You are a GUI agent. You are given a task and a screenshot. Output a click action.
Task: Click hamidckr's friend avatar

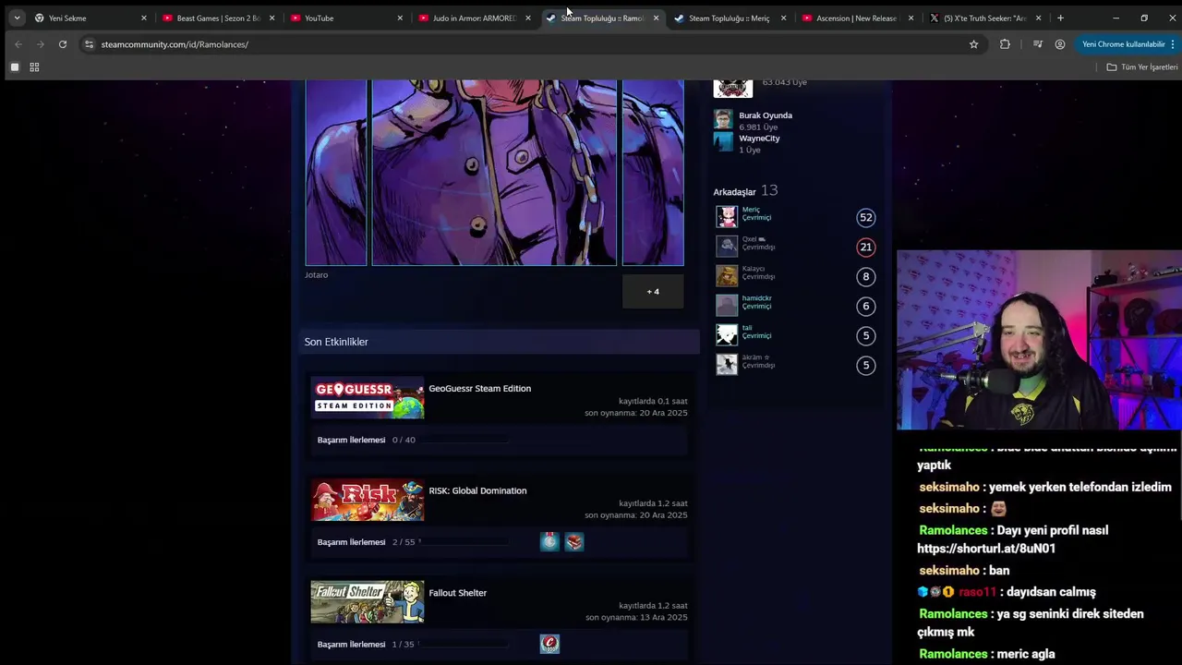(x=727, y=306)
